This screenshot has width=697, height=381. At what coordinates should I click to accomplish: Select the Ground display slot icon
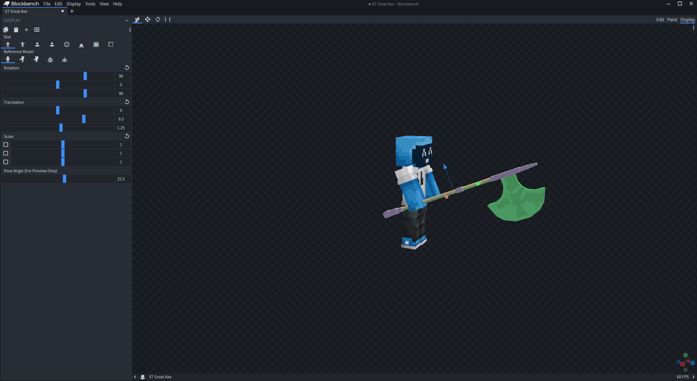(x=81, y=45)
